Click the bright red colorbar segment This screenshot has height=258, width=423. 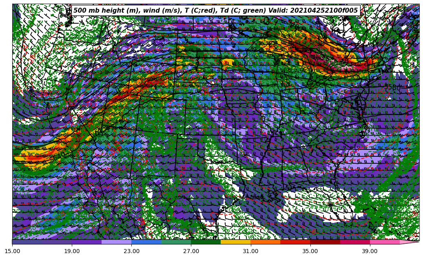[295, 242]
